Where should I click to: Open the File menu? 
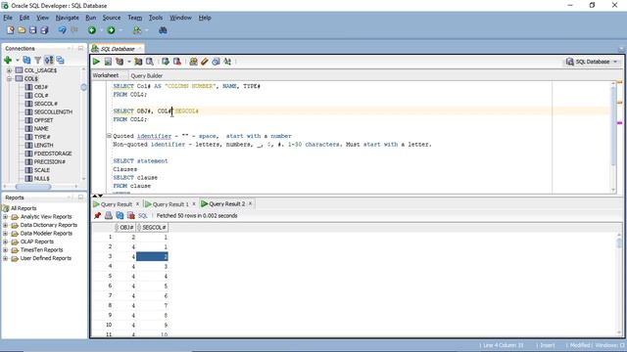[8, 18]
